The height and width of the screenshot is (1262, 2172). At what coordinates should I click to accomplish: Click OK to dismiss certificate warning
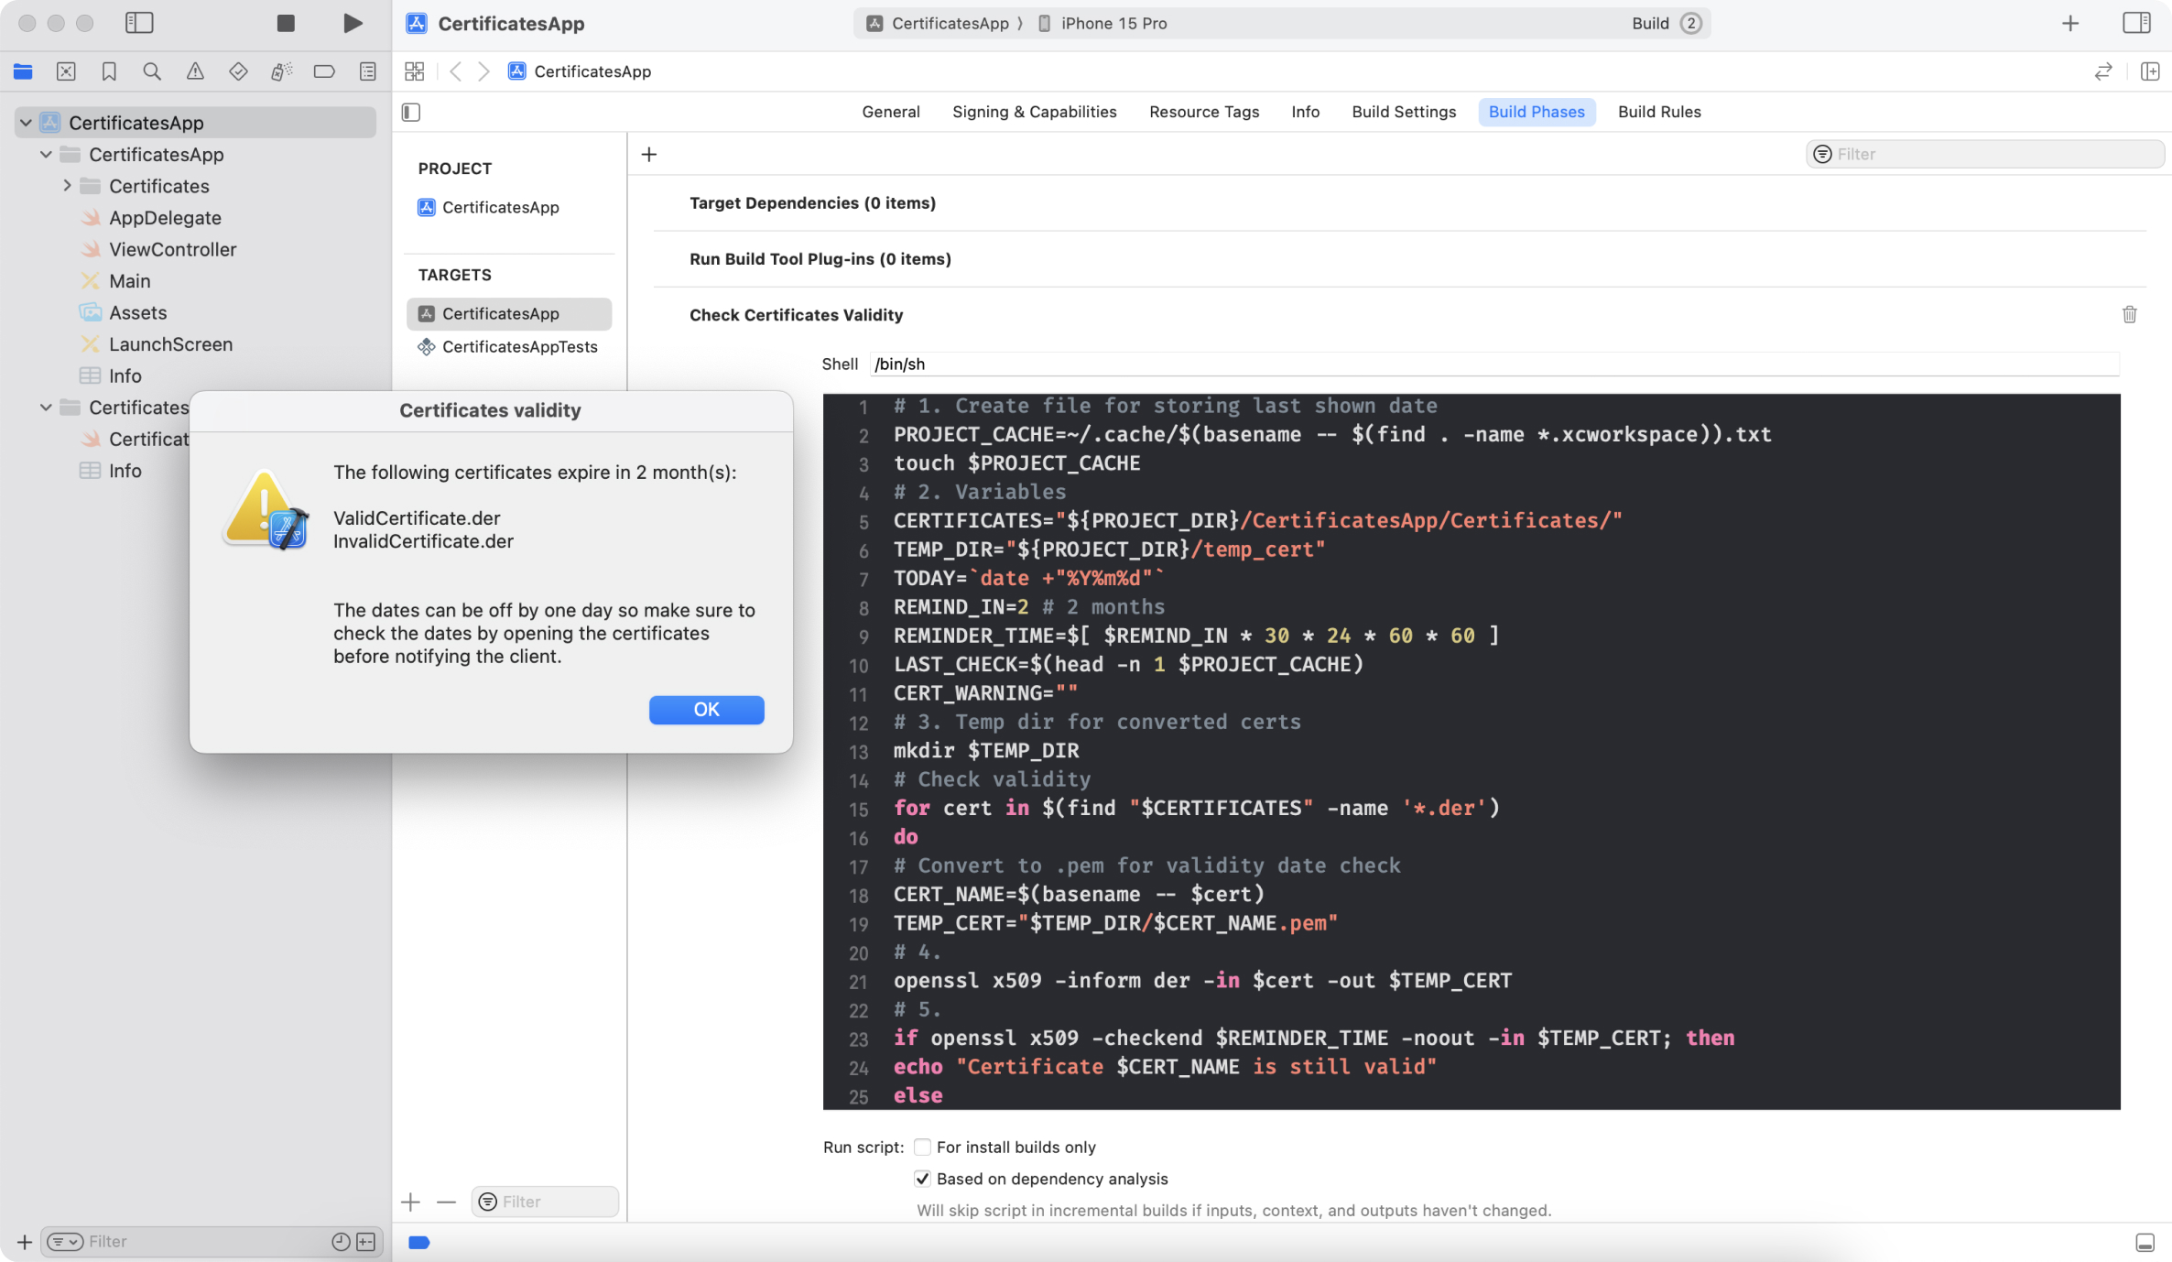click(x=706, y=709)
